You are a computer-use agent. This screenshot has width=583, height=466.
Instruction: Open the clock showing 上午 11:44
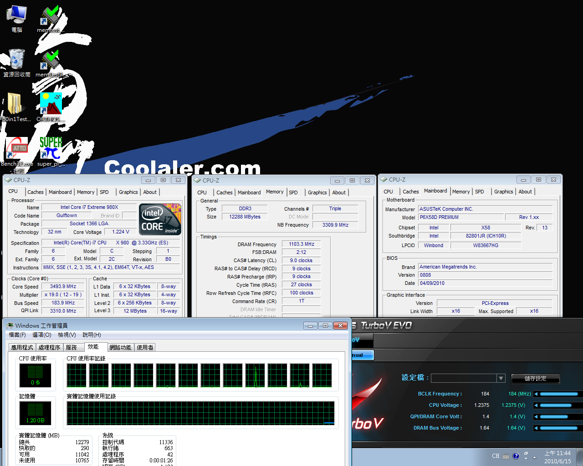tap(557, 457)
